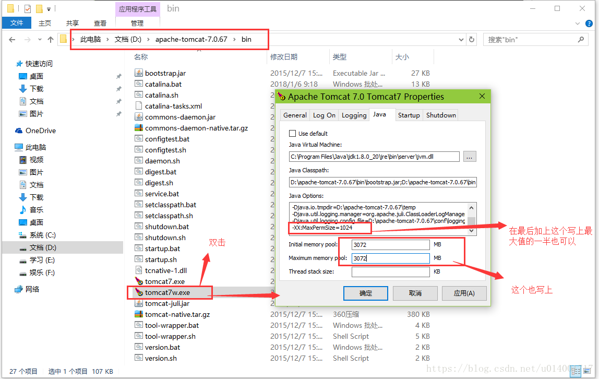Click catalina.bat file icon
The height and width of the screenshot is (379, 599).
[x=139, y=84]
